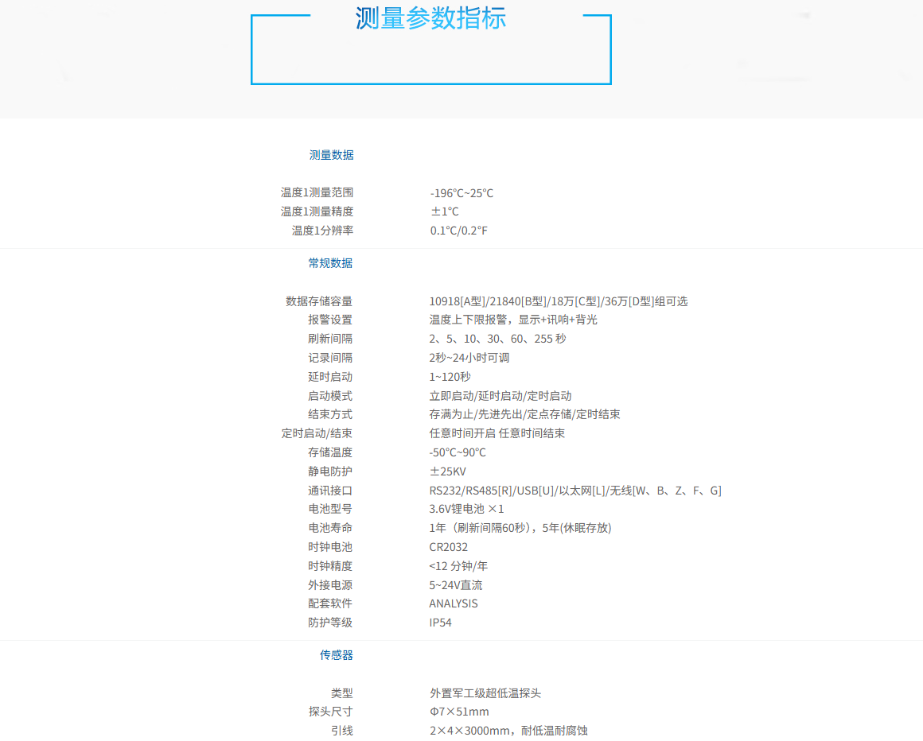This screenshot has width=923, height=741.
Task: Click the 测量数据 section title
Action: pos(331,155)
